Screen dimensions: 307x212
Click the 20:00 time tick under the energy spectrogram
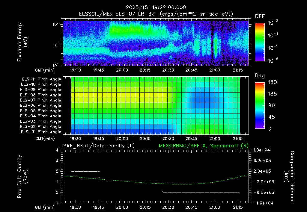point(122,70)
